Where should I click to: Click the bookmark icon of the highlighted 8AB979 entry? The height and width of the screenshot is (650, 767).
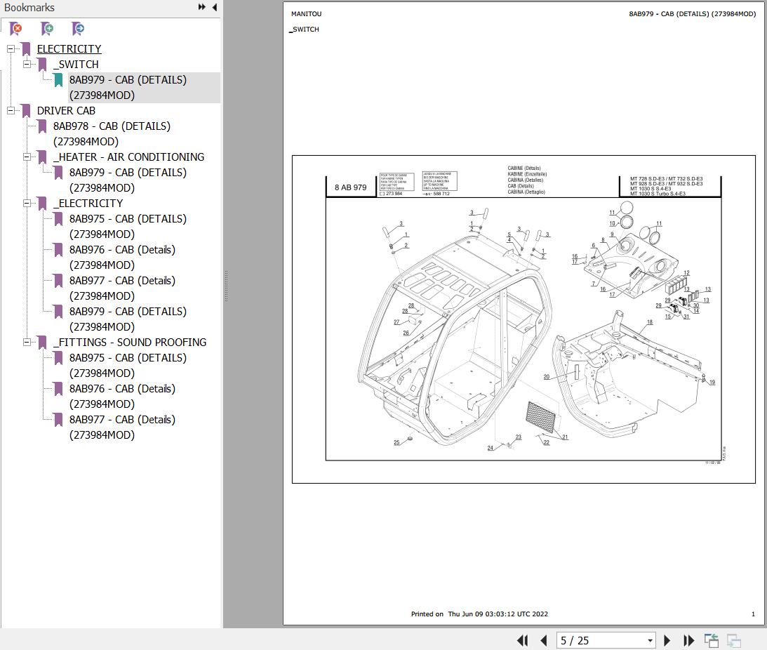[59, 80]
